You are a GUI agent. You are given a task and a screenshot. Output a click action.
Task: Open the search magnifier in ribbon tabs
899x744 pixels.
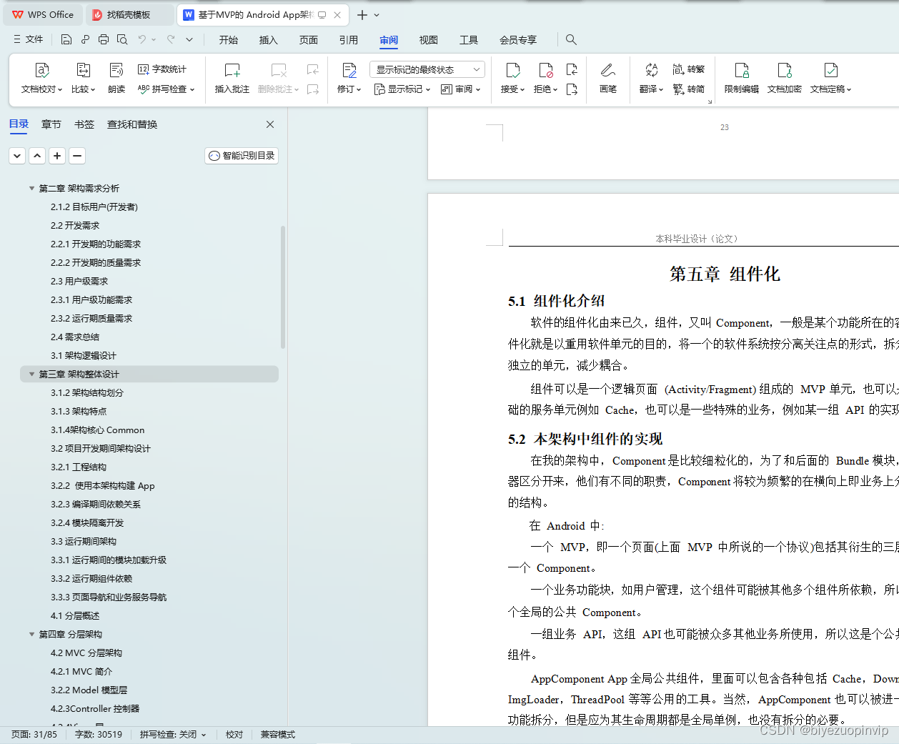pos(571,39)
